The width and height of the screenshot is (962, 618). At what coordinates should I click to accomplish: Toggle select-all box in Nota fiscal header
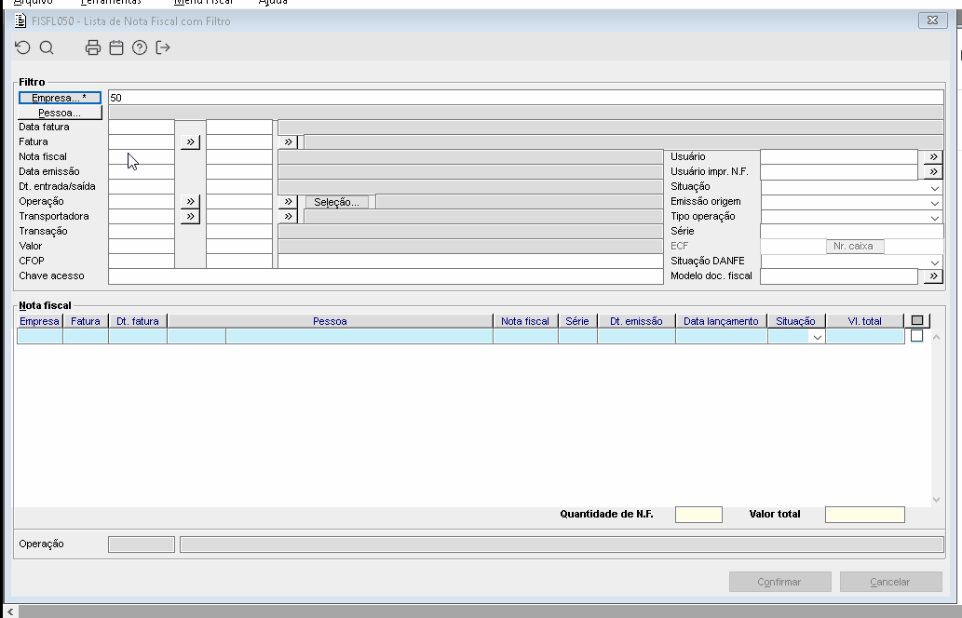917,321
